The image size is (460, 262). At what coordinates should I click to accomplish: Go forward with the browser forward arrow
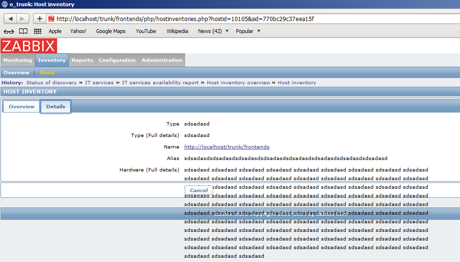pos(23,19)
